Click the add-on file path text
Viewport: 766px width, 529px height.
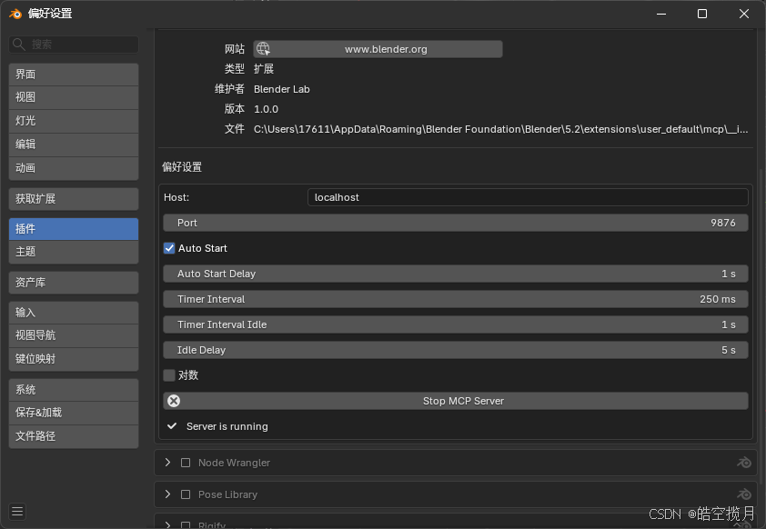coord(500,129)
